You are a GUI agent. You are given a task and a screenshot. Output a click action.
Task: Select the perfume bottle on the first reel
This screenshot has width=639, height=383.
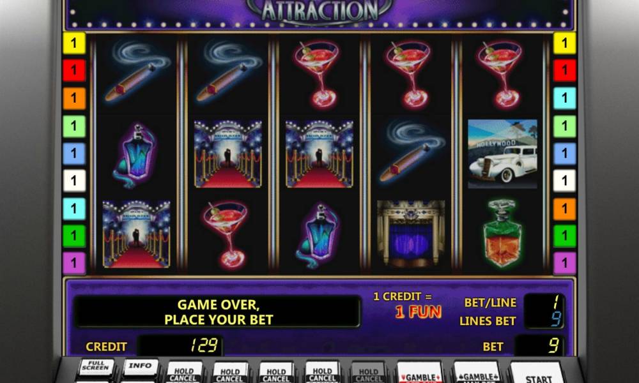click(135, 156)
